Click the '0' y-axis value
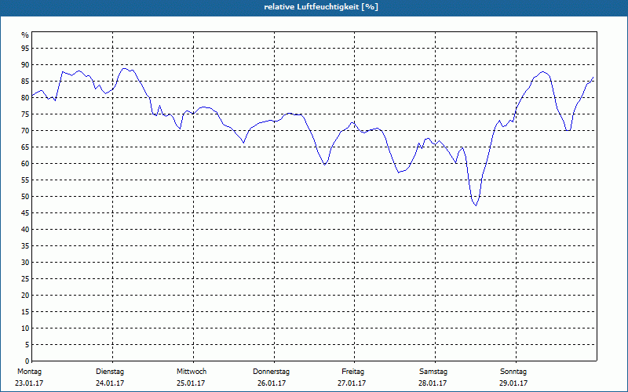The height and width of the screenshot is (392, 628). 27,361
